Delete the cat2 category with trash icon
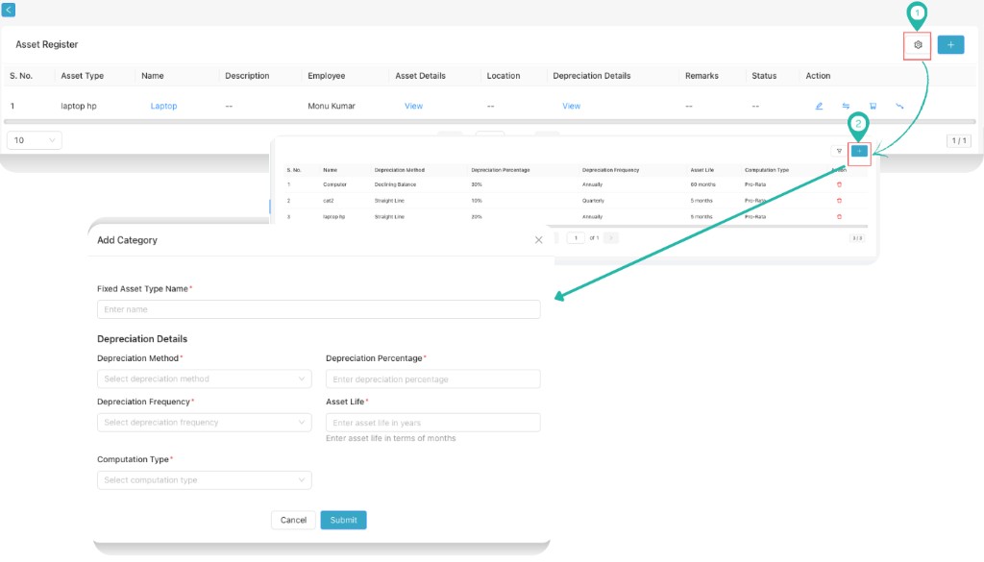984x562 pixels. point(839,201)
